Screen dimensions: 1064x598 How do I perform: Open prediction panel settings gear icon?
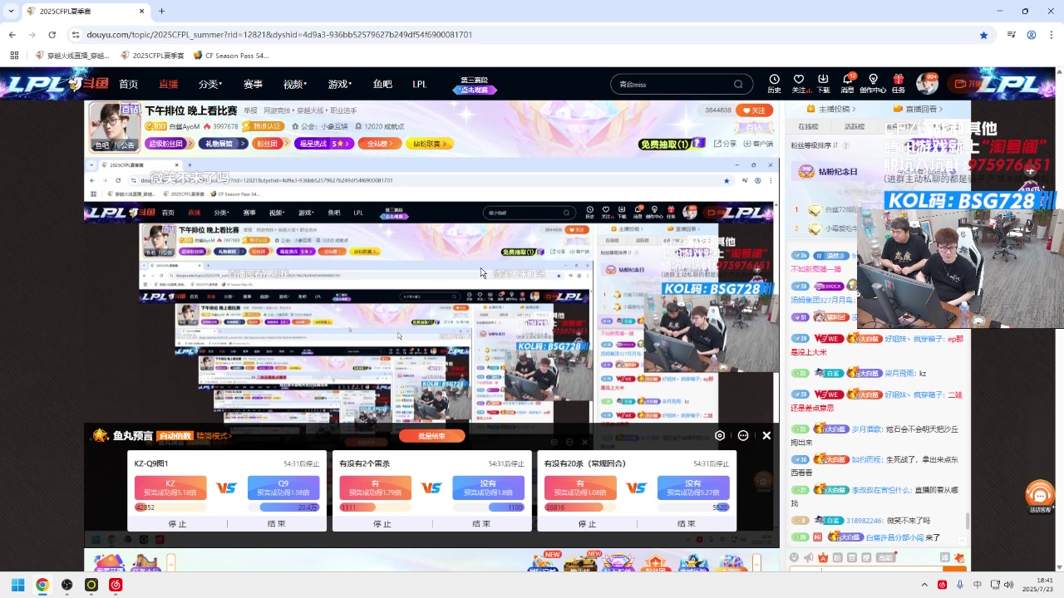coord(720,435)
